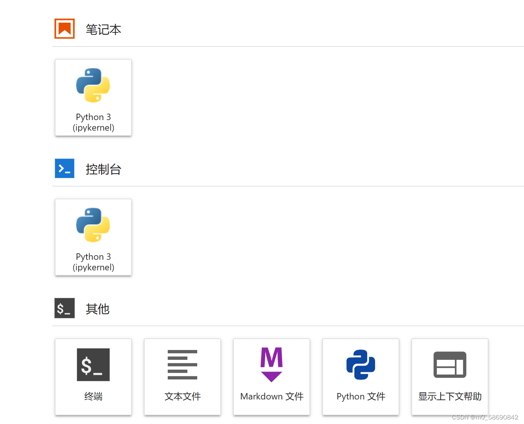Create a new Markdown 文件

272,377
